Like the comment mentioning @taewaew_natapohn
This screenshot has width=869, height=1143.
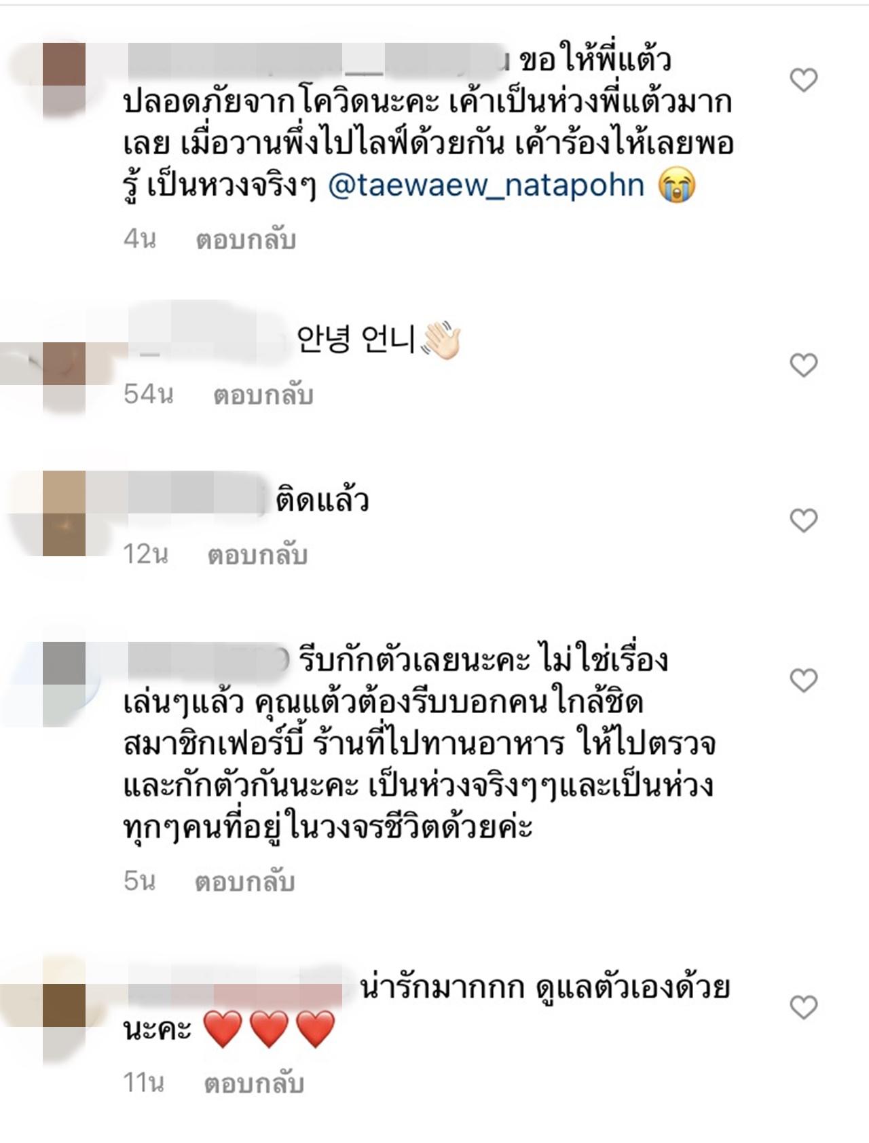[x=804, y=81]
